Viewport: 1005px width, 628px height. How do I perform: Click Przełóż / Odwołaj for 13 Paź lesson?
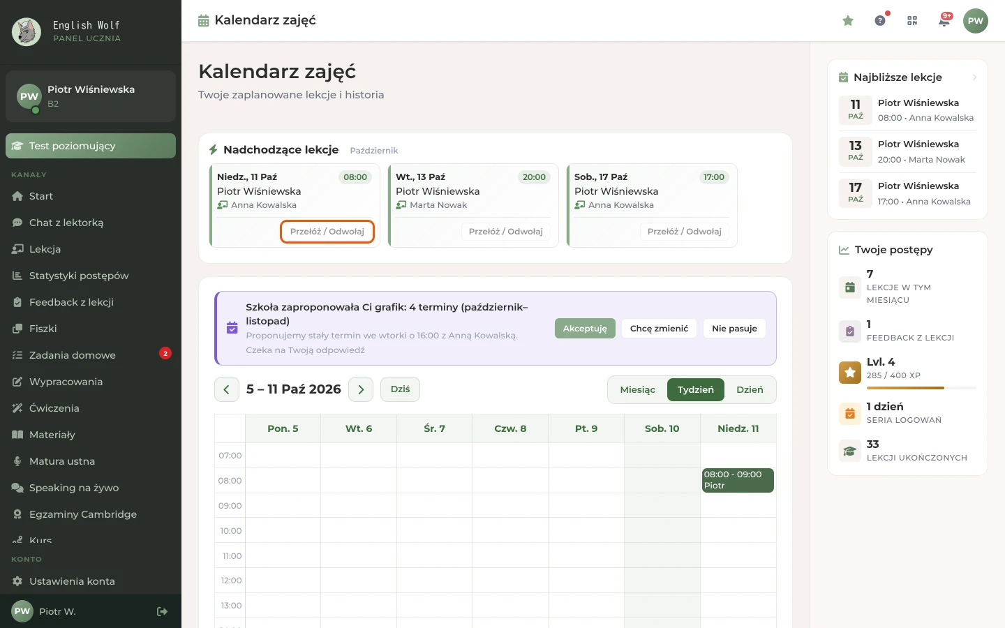506,232
